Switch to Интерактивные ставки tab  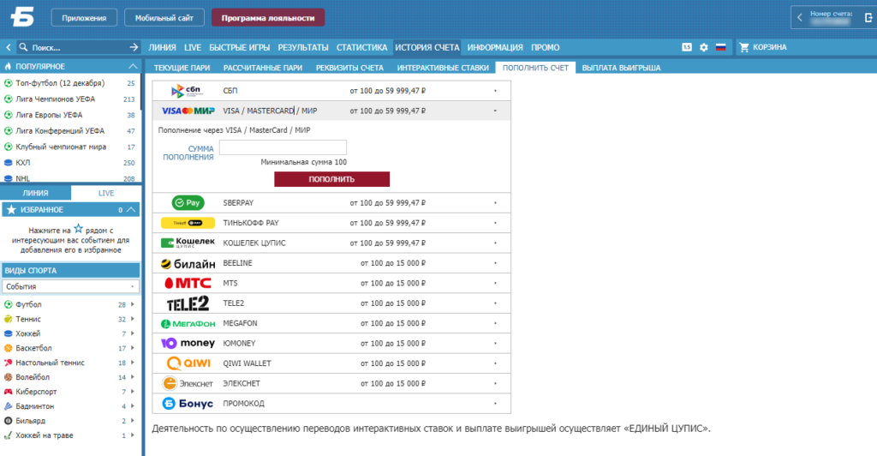[x=443, y=68]
